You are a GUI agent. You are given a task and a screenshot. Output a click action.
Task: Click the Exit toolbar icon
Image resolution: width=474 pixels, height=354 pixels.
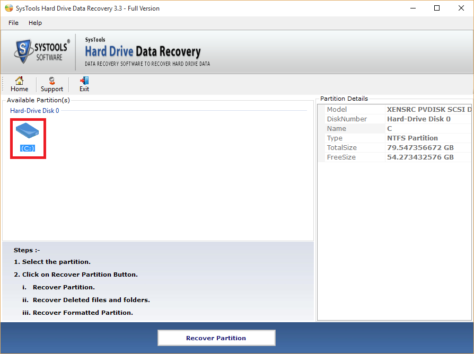[84, 84]
